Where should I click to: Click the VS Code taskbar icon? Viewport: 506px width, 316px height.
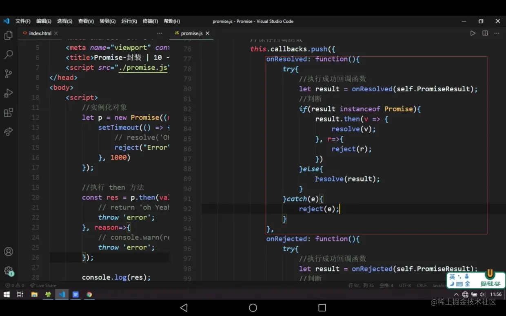pyautogui.click(x=62, y=294)
